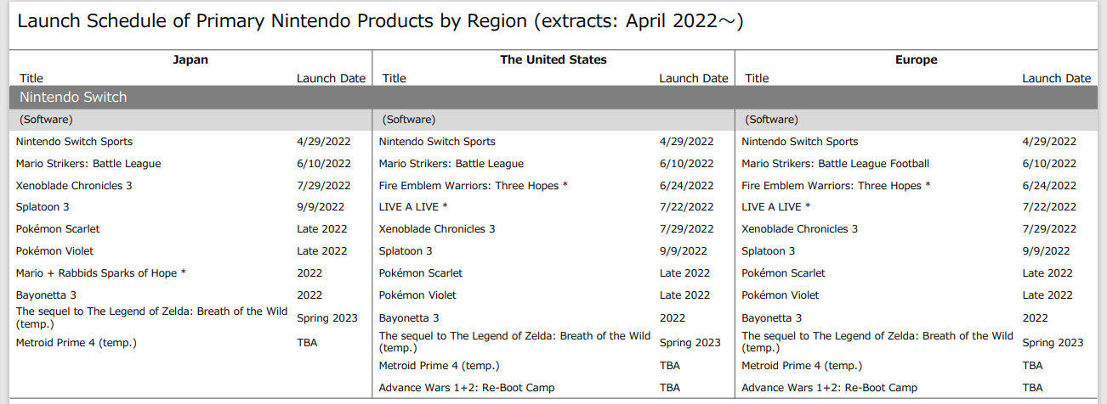Click the Japan column heading

pos(190,60)
